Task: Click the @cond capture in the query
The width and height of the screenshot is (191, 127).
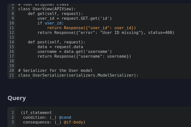Action: (x=65, y=118)
